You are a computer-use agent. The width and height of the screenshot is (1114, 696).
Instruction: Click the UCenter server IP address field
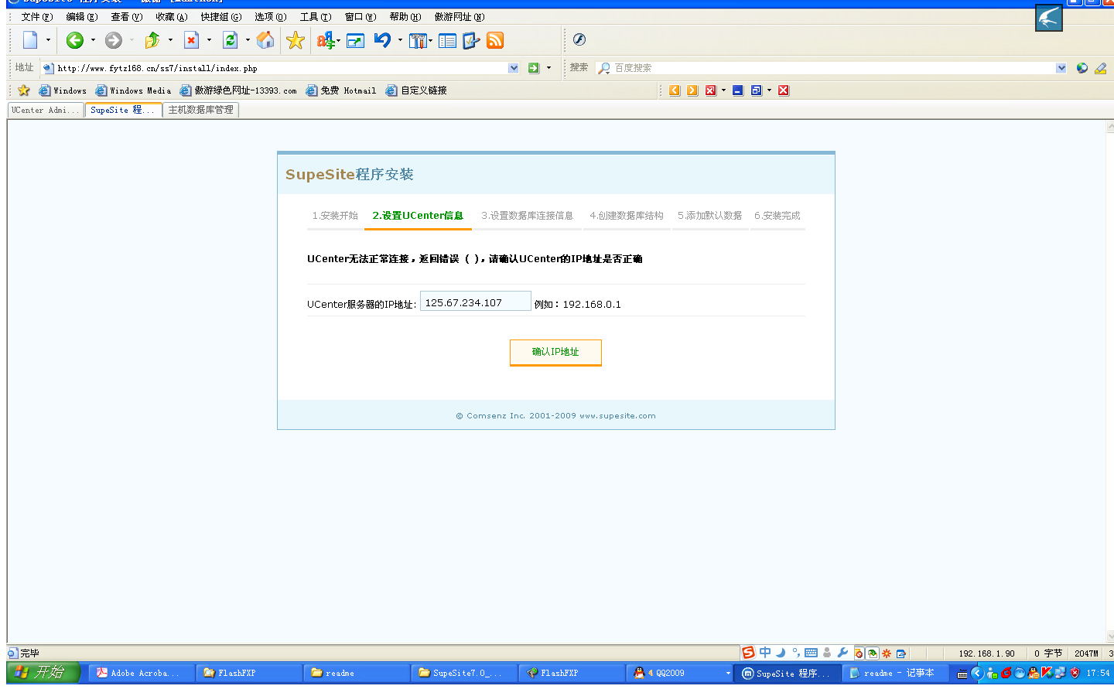pyautogui.click(x=476, y=302)
